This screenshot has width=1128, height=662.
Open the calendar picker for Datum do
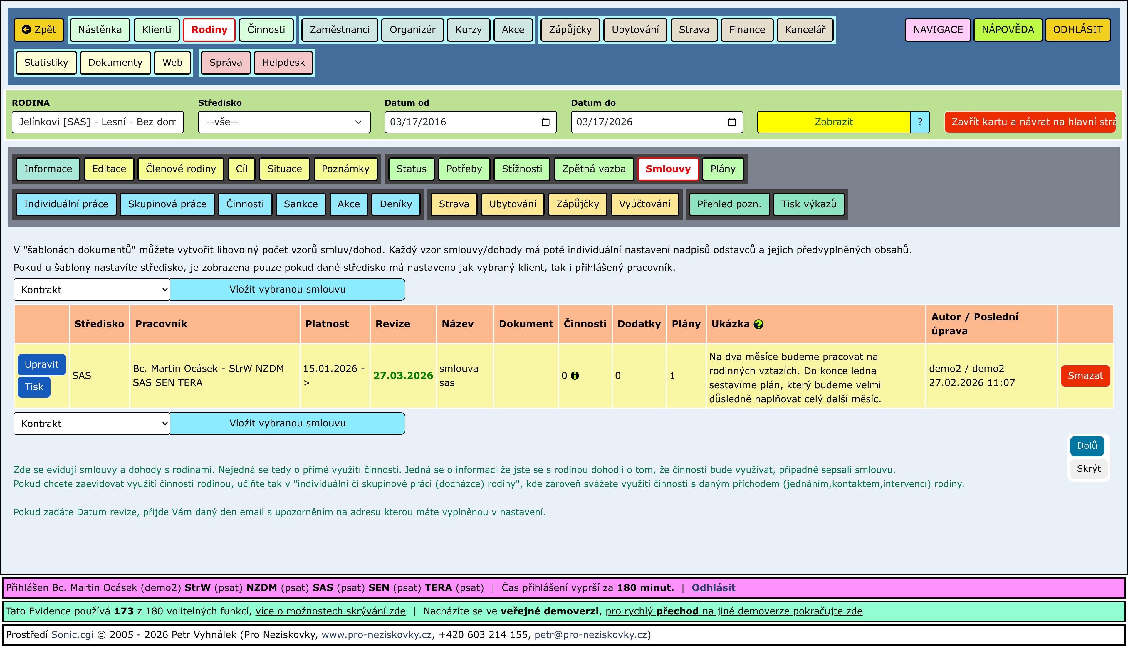[732, 122]
